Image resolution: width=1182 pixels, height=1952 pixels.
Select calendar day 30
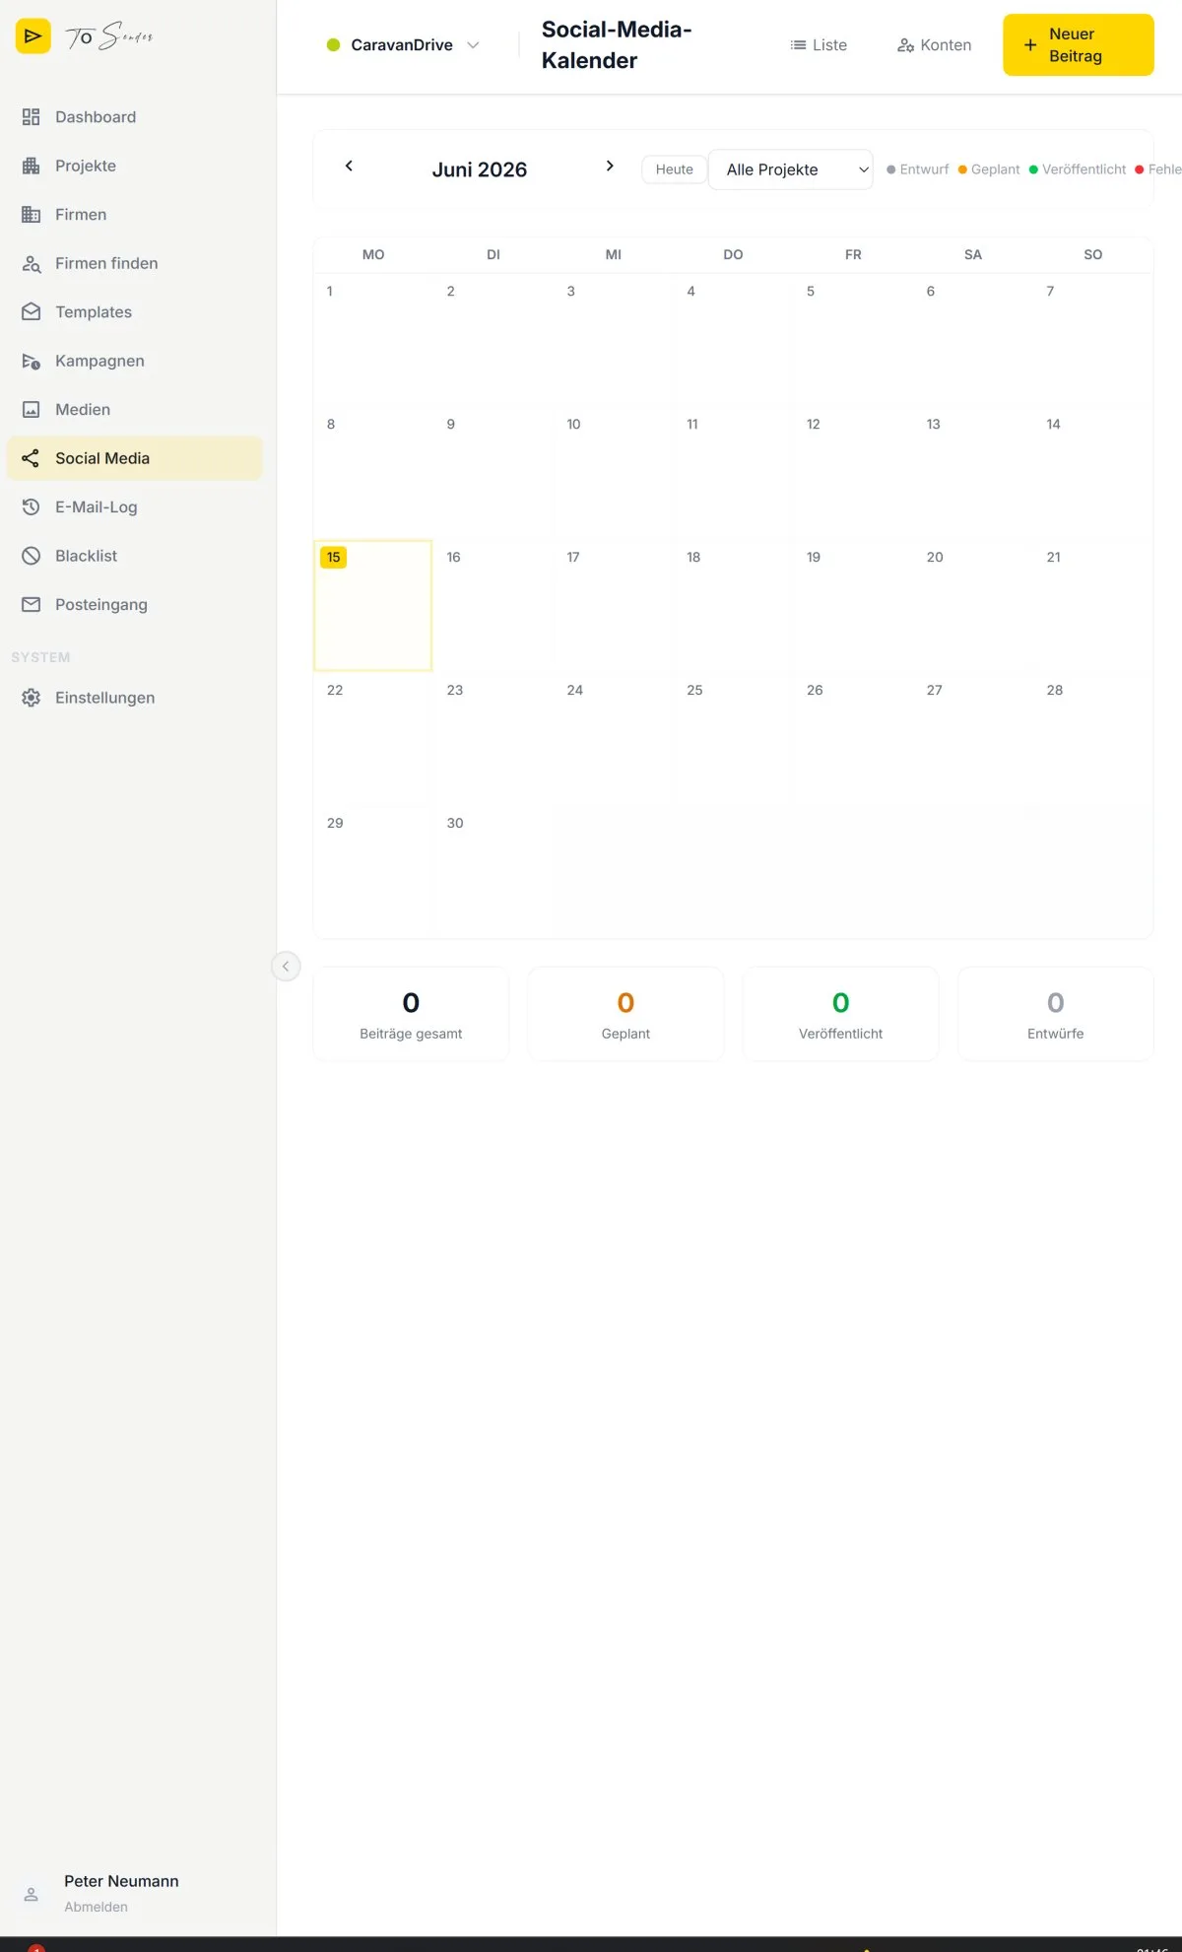tap(493, 871)
